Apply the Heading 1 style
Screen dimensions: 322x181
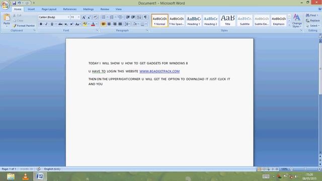(x=193, y=21)
